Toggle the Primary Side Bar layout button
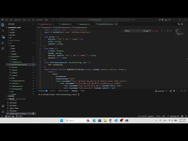The height and width of the screenshot is (141, 188). pyautogui.click(x=163, y=20)
